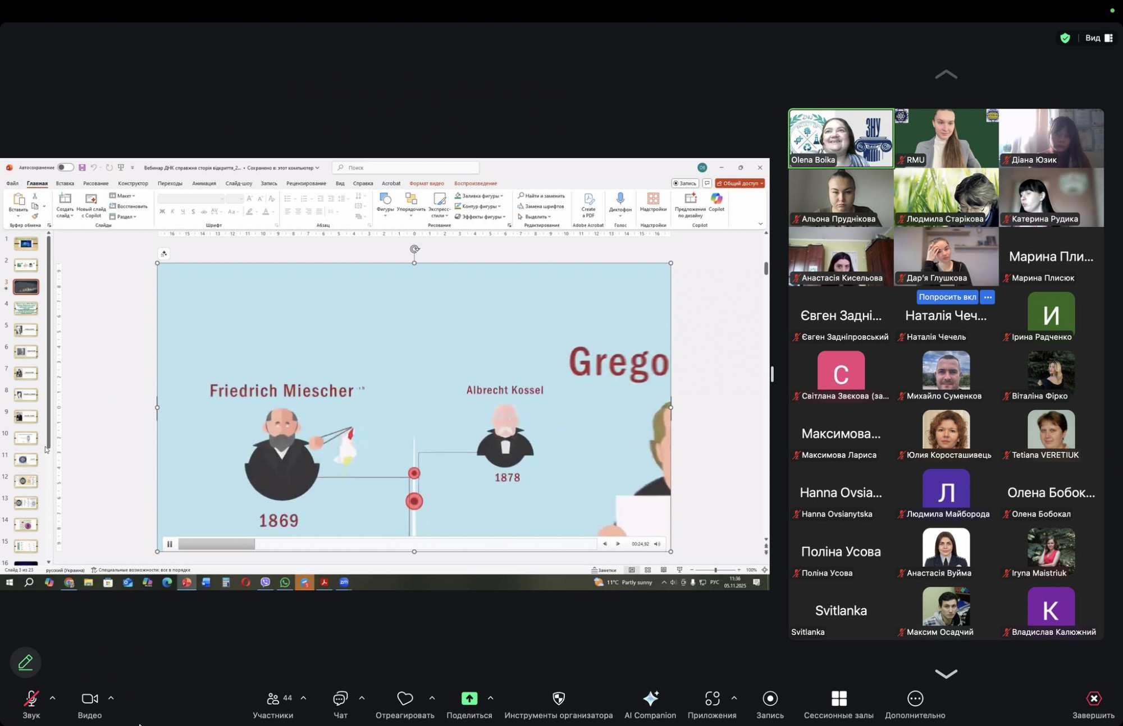Image resolution: width=1123 pixels, height=726 pixels.
Task: Open Breakout rooms (Сессионные залы)
Action: 838,699
